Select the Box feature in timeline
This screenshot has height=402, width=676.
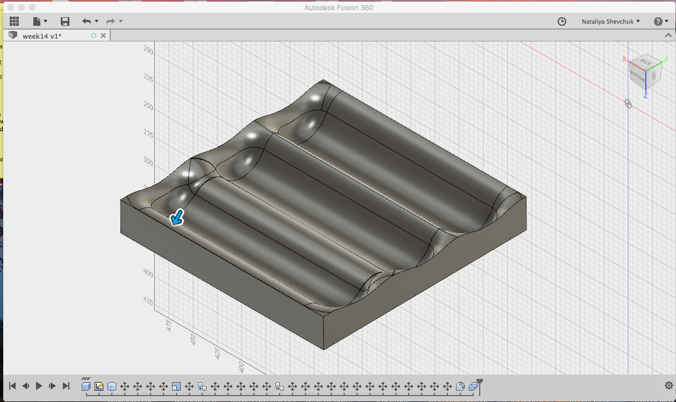tap(86, 386)
